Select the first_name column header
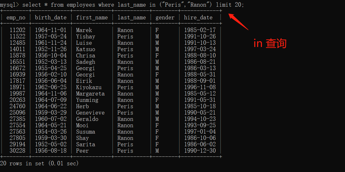Image resolution: width=345 pixels, height=172 pixels. pyautogui.click(x=92, y=17)
